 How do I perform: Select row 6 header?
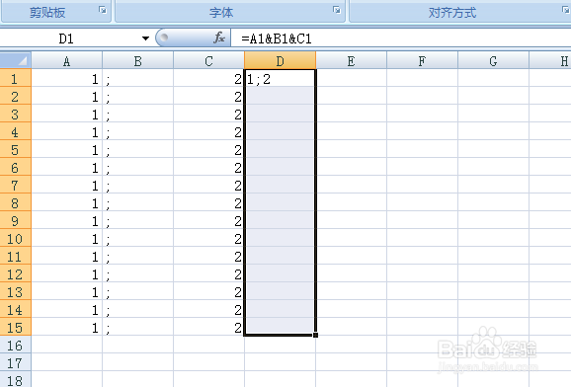[15, 167]
